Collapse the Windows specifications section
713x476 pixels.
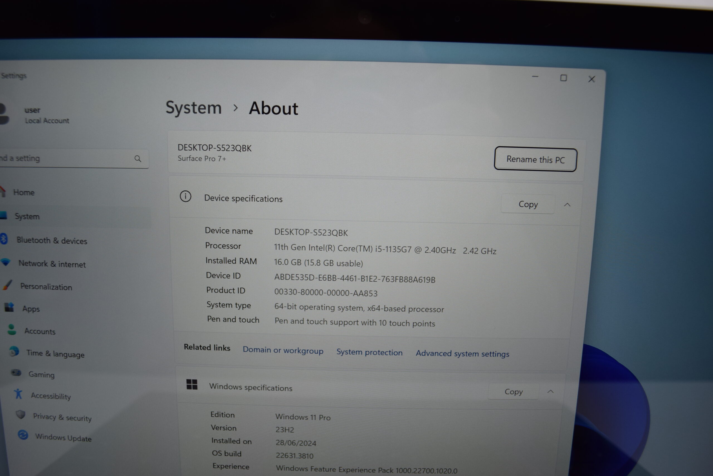tap(551, 392)
